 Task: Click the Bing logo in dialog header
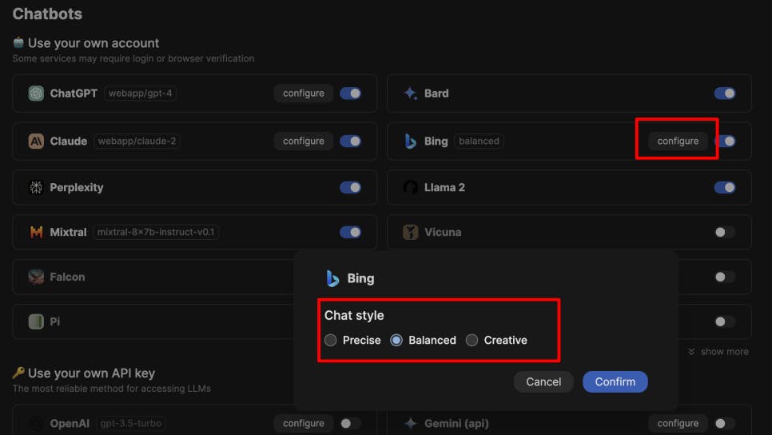(332, 278)
